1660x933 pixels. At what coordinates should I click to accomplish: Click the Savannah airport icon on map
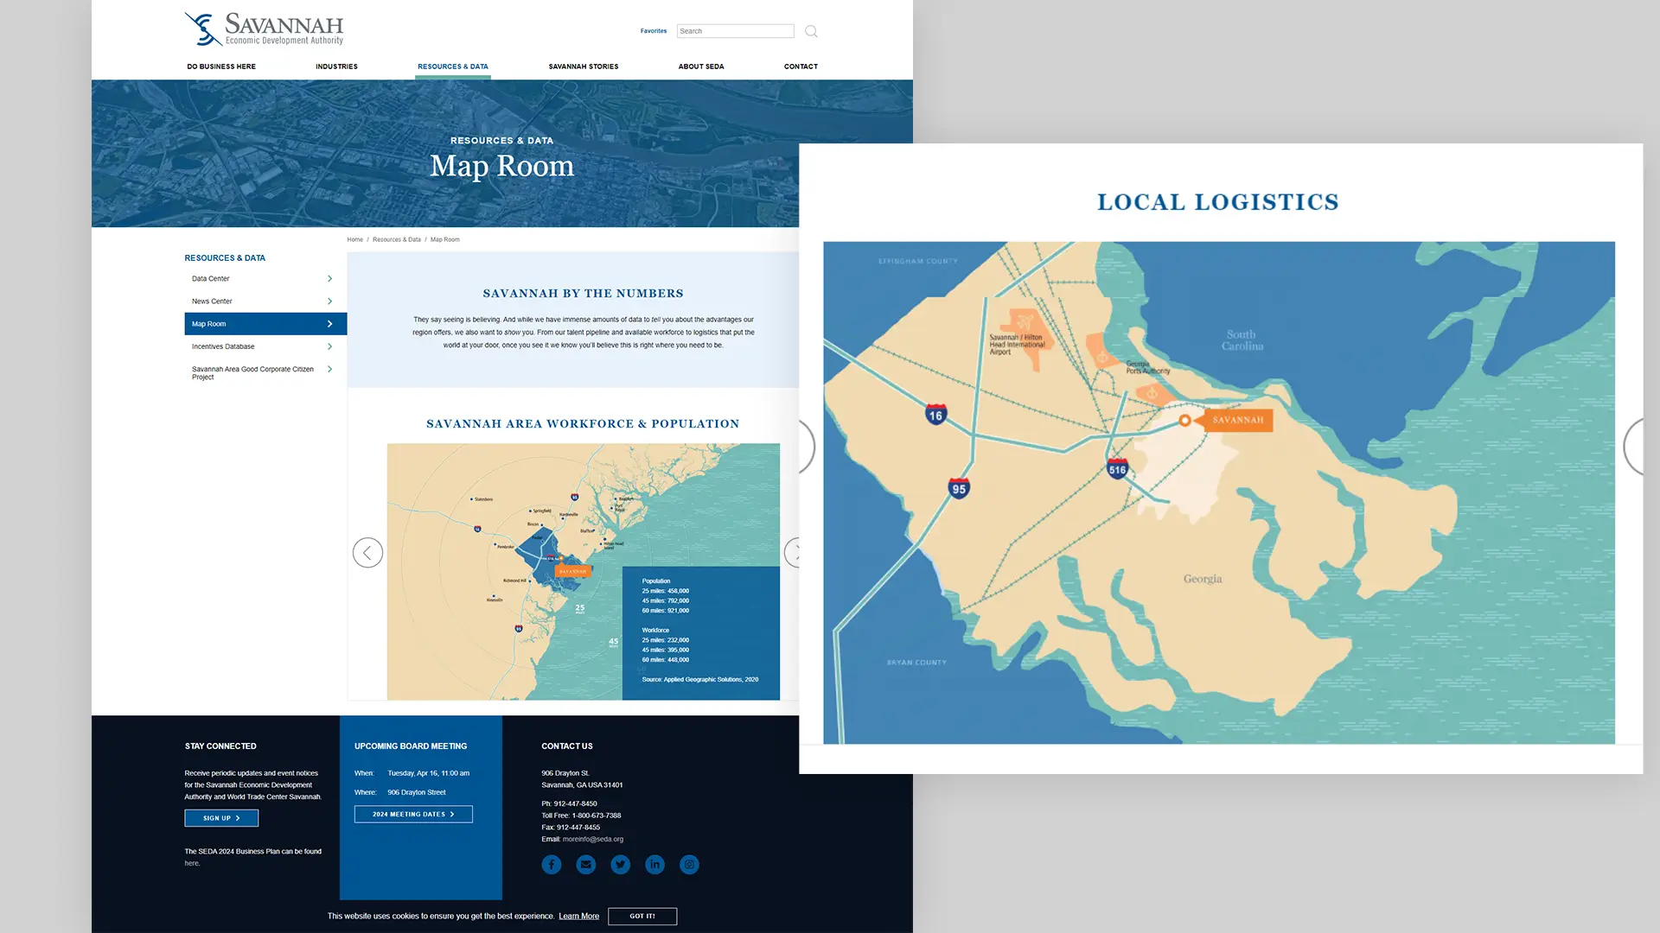[1025, 321]
